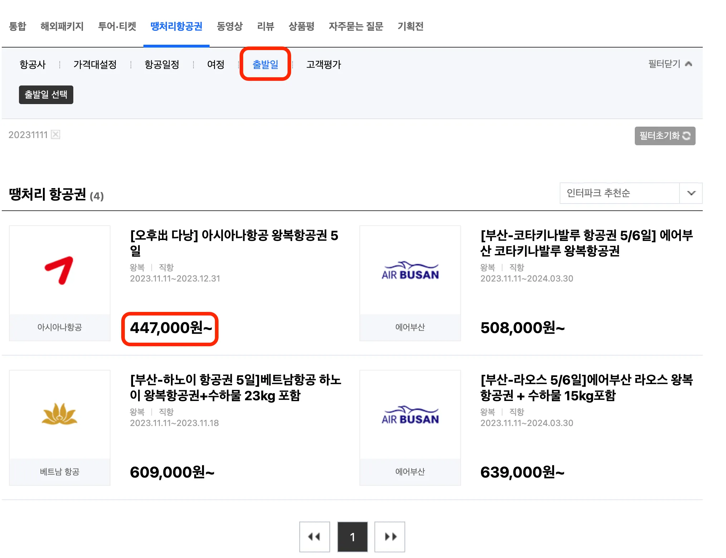Screen dimensions: 726x558
Task: Open the 인터파크 추천순 sort dropdown arrow
Action: (x=691, y=193)
